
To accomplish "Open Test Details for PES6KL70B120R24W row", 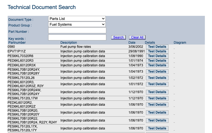I will (x=157, y=92).
